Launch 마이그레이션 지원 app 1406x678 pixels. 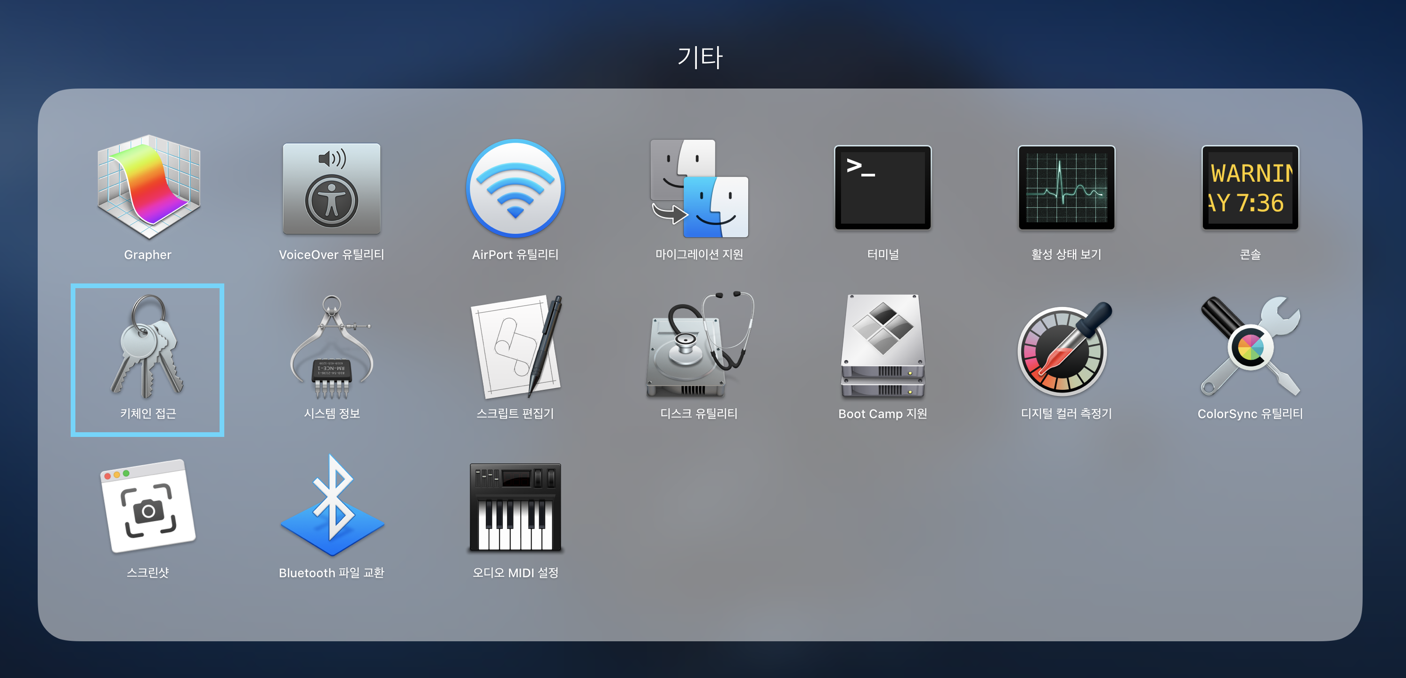point(699,189)
